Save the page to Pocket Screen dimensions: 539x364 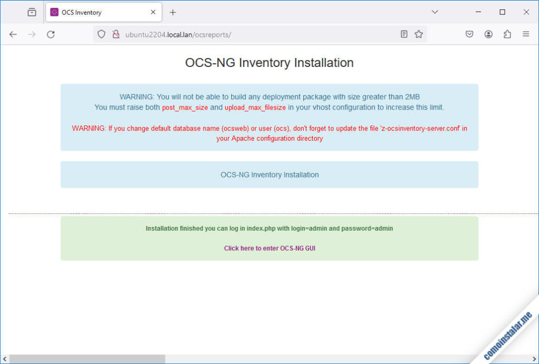(x=469, y=34)
